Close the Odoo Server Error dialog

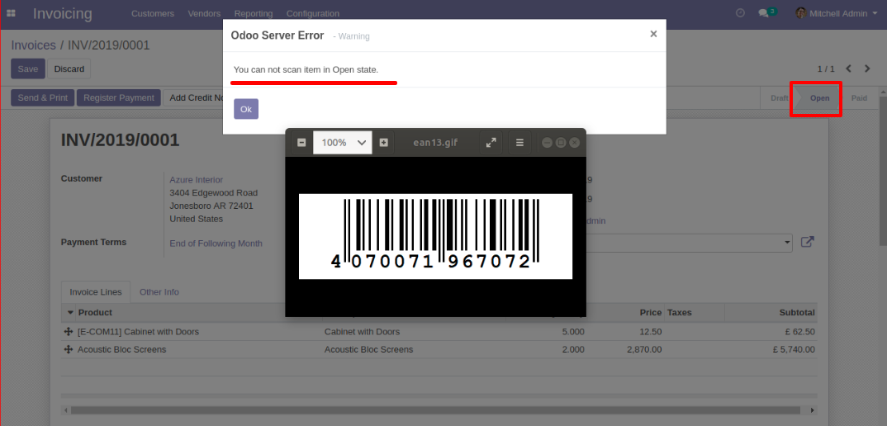tap(653, 34)
